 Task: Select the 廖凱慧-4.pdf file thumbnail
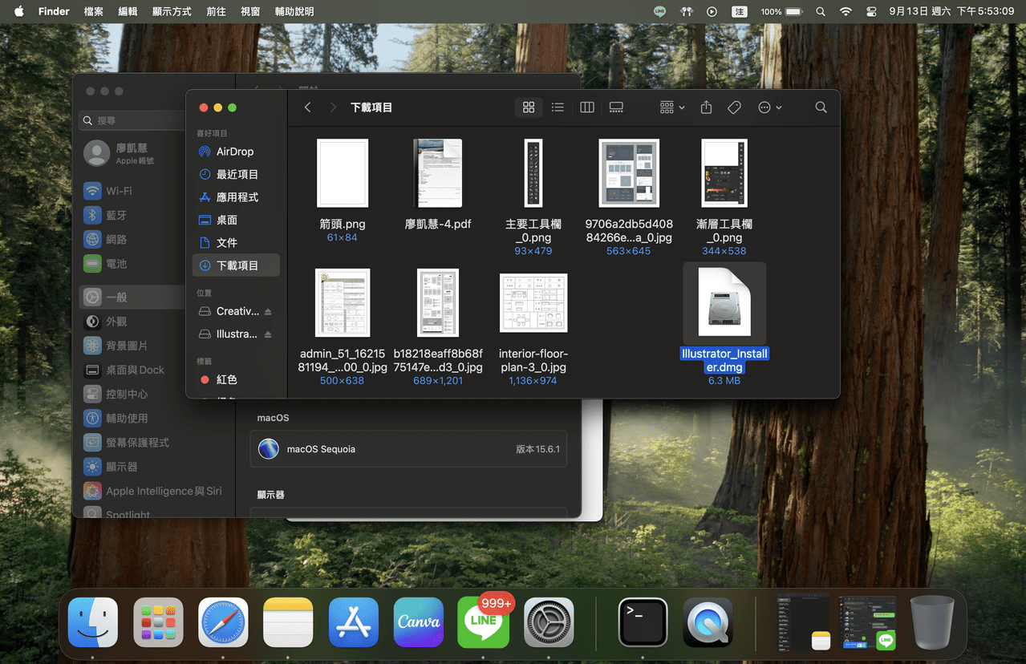tap(438, 173)
